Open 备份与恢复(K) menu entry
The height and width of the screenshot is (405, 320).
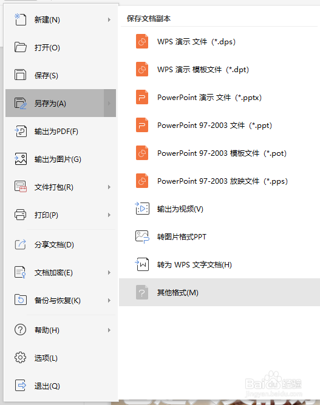click(x=61, y=300)
